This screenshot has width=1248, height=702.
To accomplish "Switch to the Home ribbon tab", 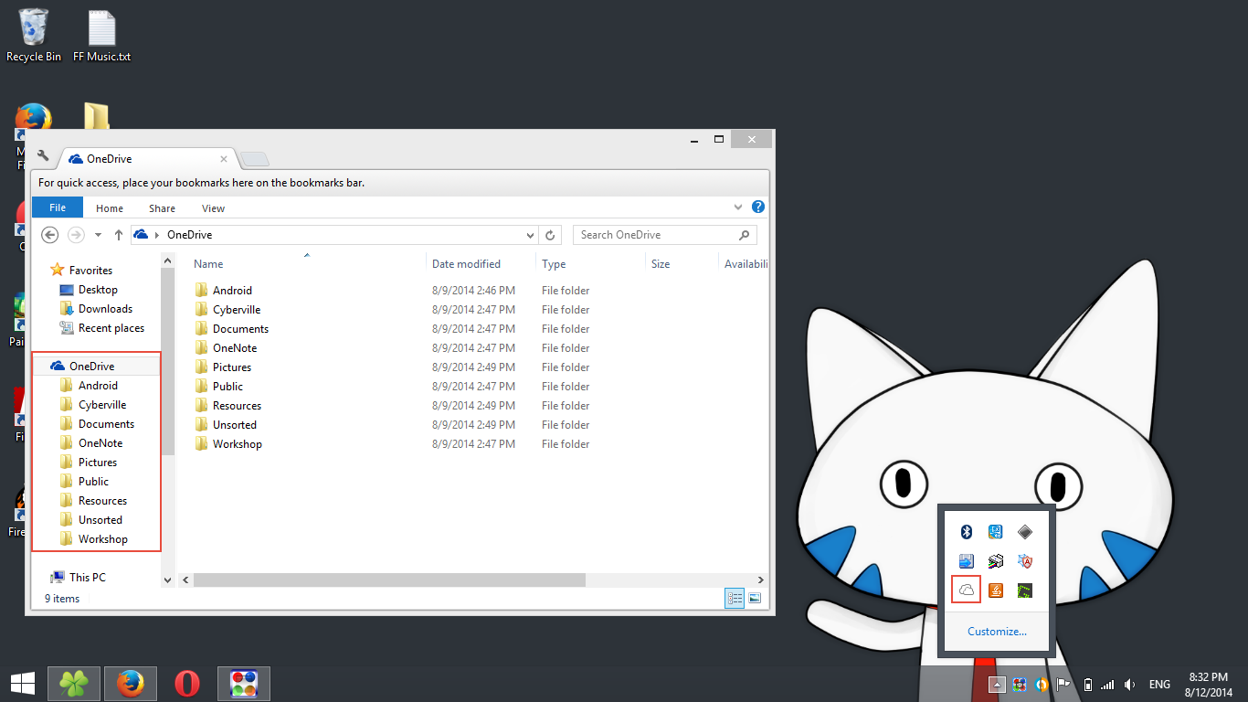I will pyautogui.click(x=110, y=208).
